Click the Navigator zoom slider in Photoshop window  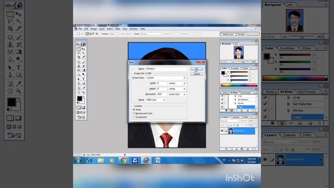tap(243, 62)
